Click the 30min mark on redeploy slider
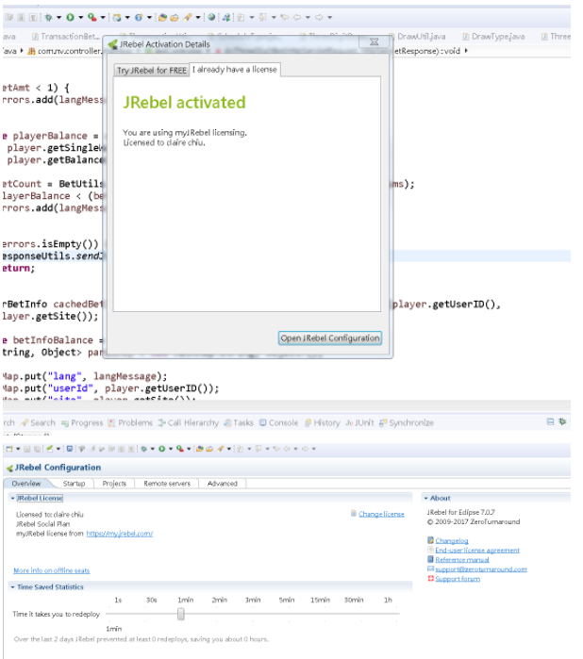The height and width of the screenshot is (659, 583). pos(354,601)
